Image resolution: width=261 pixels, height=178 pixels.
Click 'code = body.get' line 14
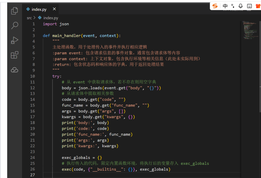pyautogui.click(x=94, y=100)
